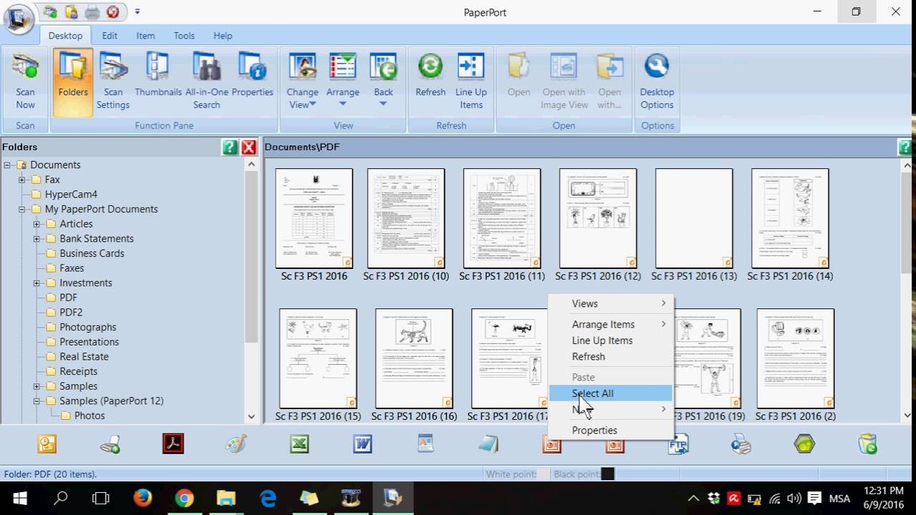The image size is (916, 515).
Task: Choose Line Up Items in context menu
Action: (x=611, y=340)
